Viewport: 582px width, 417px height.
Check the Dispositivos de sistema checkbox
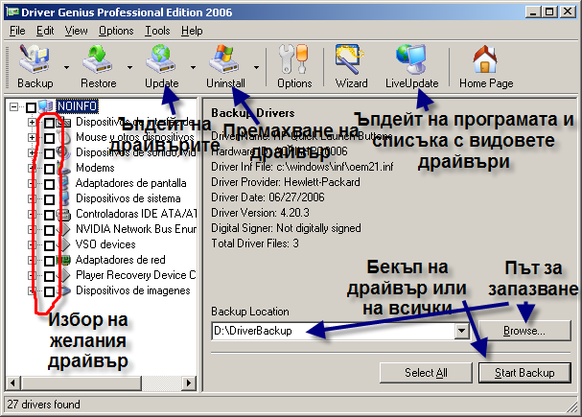pos(49,199)
